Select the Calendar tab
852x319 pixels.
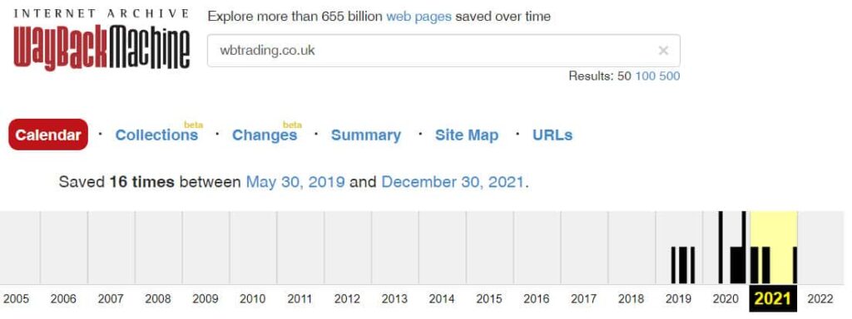click(48, 135)
